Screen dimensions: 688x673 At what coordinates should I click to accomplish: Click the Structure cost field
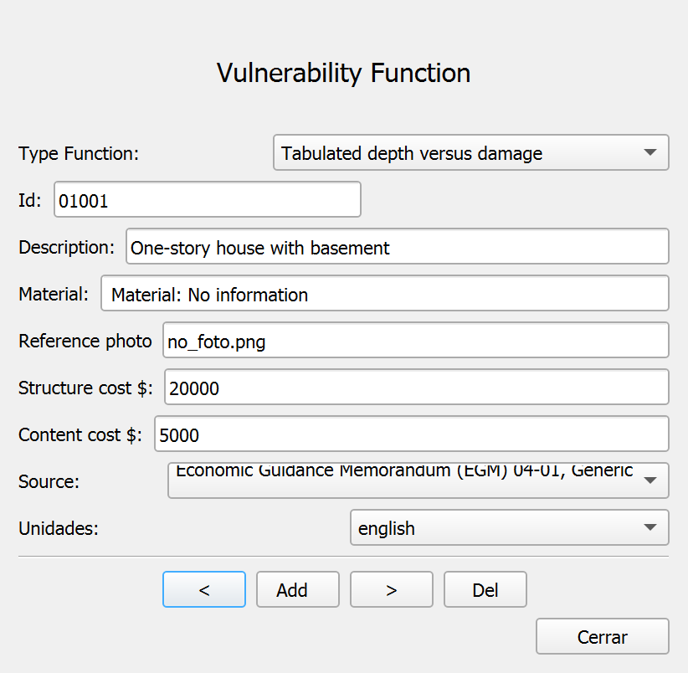[x=416, y=388]
